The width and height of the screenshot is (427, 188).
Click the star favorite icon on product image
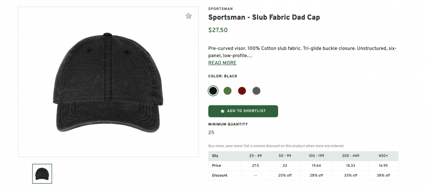click(188, 16)
